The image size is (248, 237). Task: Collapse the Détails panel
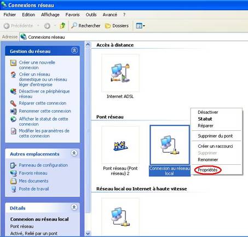coord(74,207)
